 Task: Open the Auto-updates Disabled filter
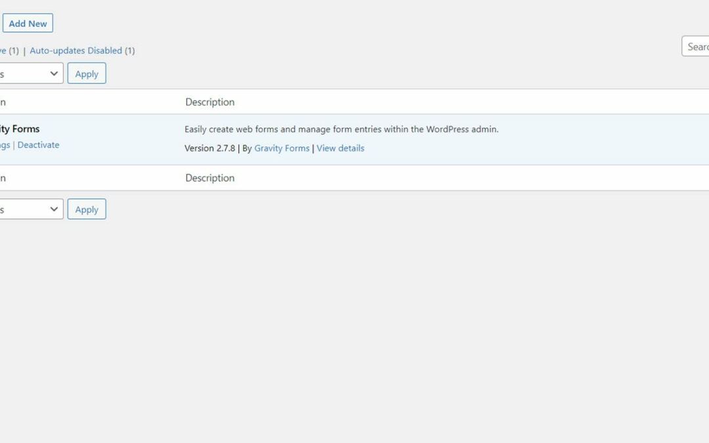(76, 50)
